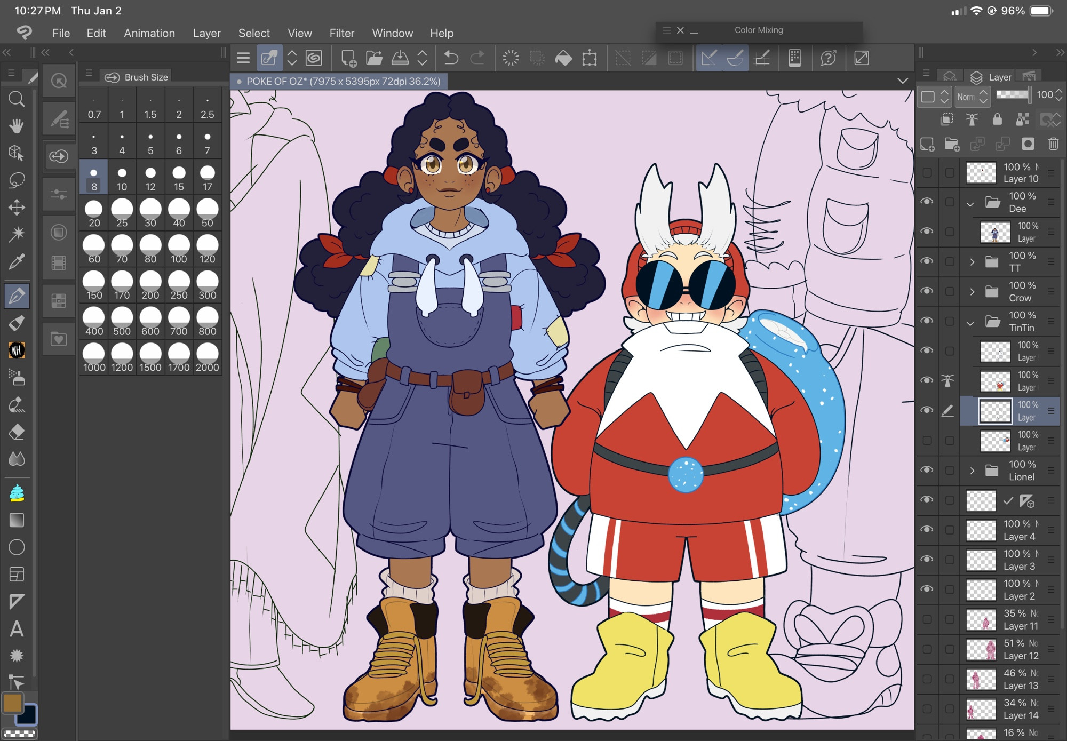1067x741 pixels.
Task: Toggle visibility of the Lionel folder
Action: point(927,470)
